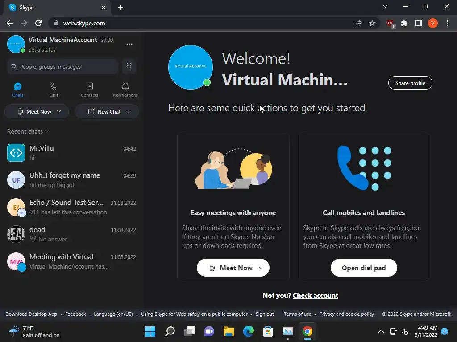Open the Windows Start menu
The width and height of the screenshot is (457, 342).
[150, 331]
